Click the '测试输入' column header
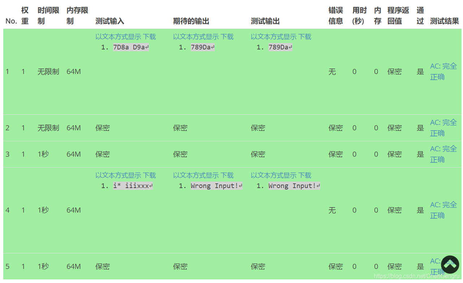The width and height of the screenshot is (463, 283). [110, 21]
